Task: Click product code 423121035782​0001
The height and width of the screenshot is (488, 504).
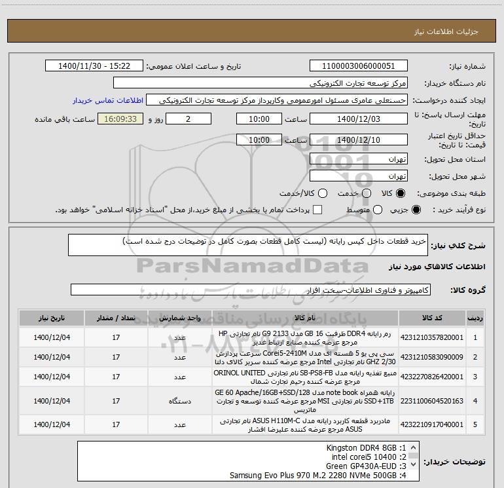Action: click(432, 337)
